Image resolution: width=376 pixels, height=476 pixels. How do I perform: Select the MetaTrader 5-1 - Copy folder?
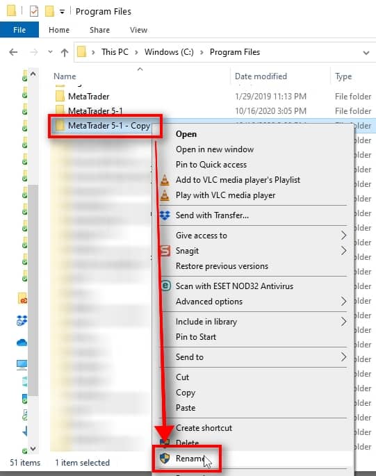coord(109,125)
